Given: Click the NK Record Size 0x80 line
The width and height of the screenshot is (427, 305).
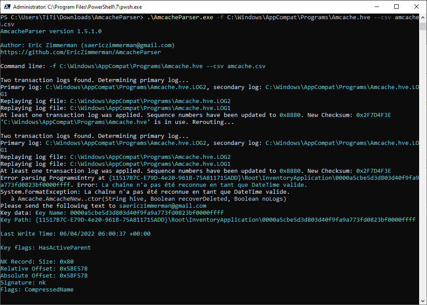Looking at the screenshot, I should pos(37,262).
